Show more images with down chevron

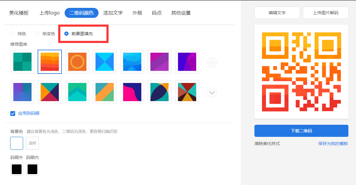(x=212, y=93)
